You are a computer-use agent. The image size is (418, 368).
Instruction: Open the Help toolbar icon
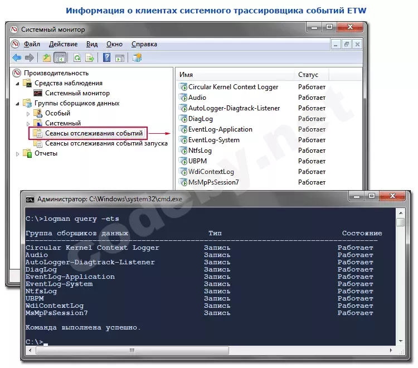106,57
